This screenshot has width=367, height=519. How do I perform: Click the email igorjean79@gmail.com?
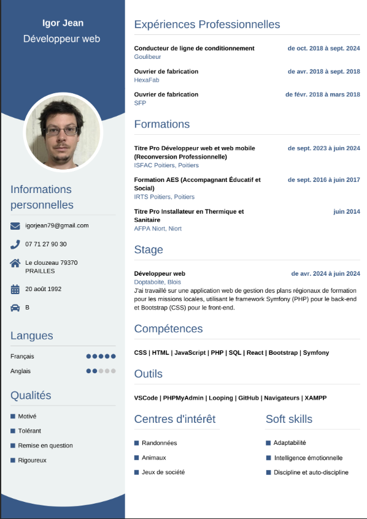click(56, 225)
